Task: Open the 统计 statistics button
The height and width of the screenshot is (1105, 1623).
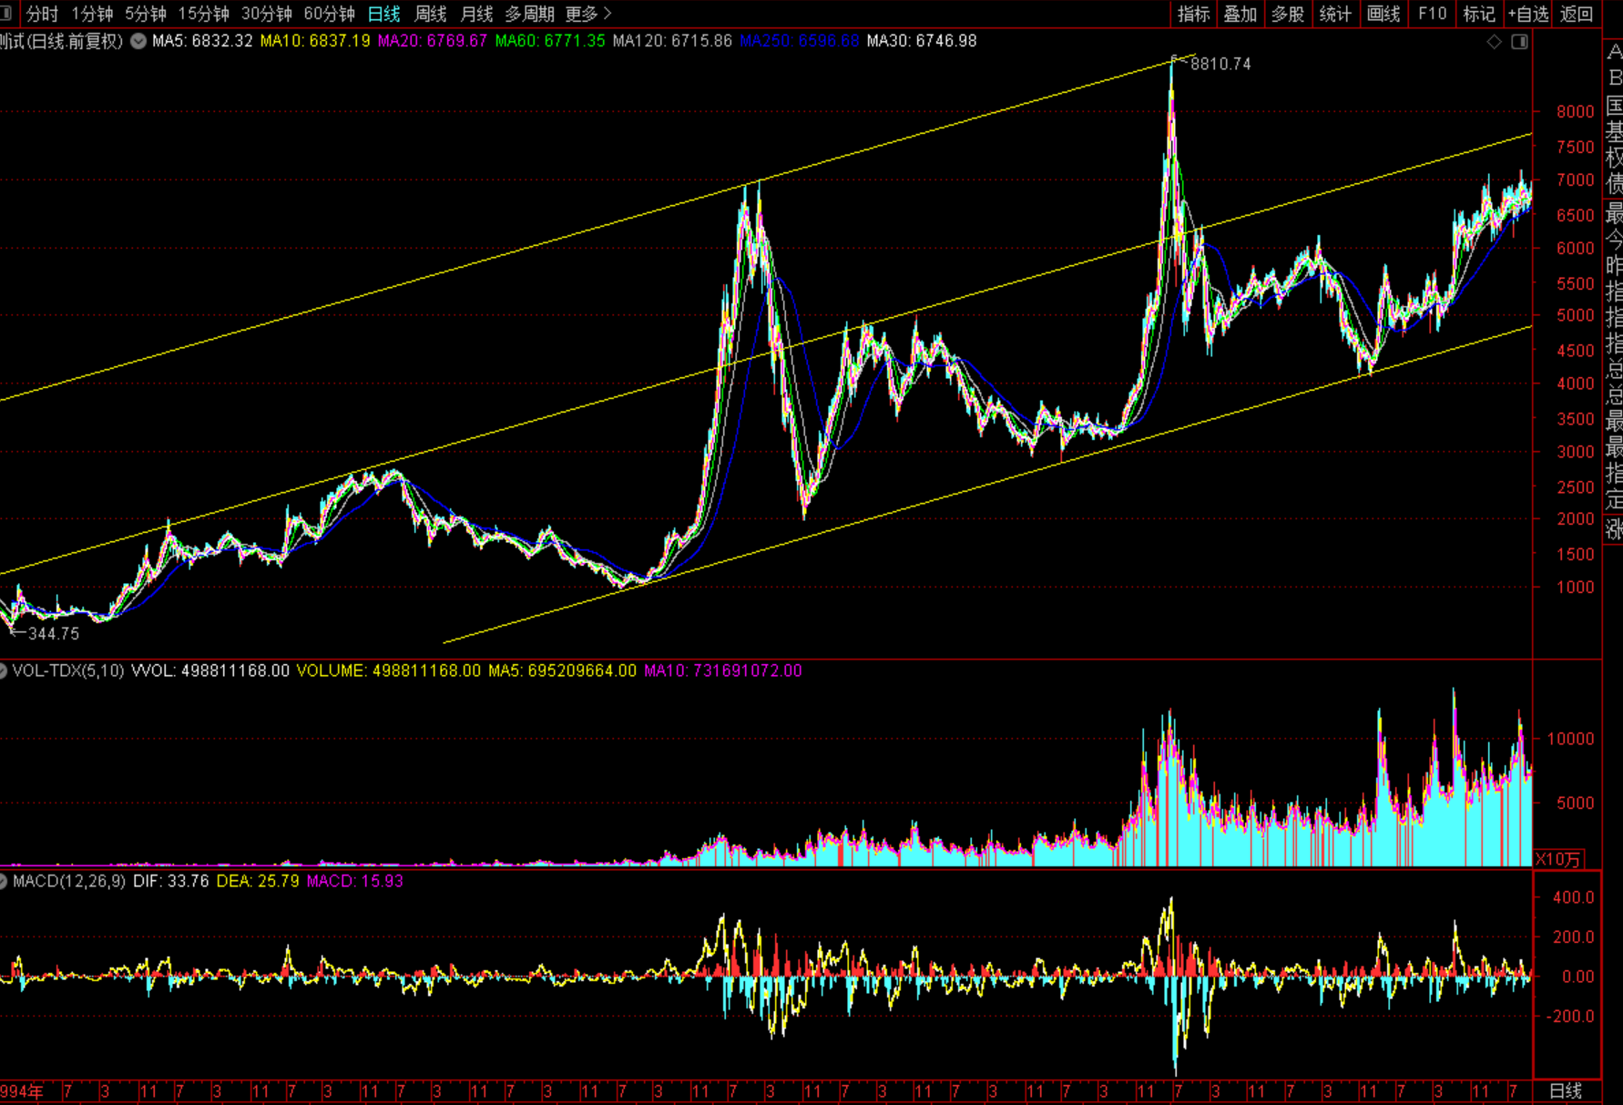Action: (x=1335, y=14)
